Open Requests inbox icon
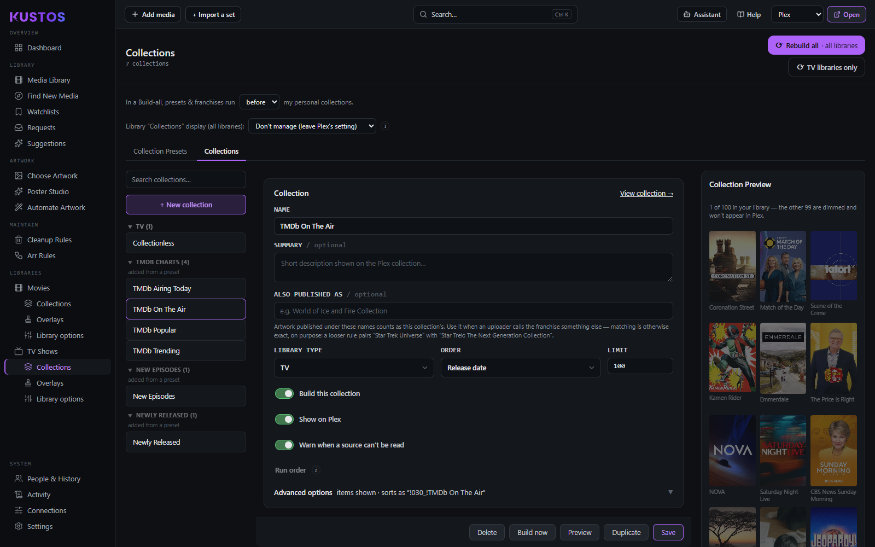This screenshot has width=875, height=547. 19,127
